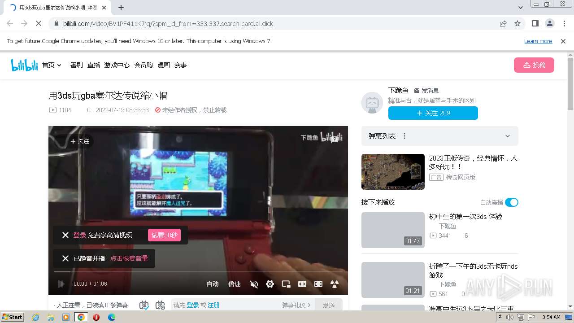Open thumbnail of 01:47 video

393,230
